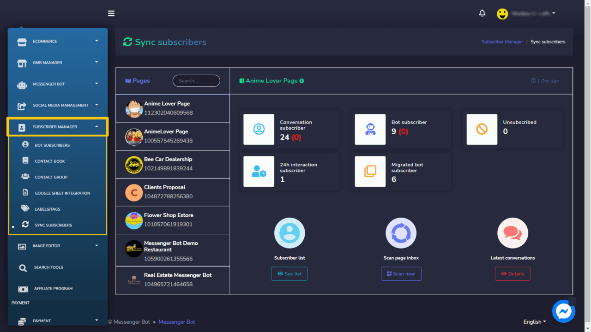Click the Scan page inbox circular icon
591x332 pixels.
pyautogui.click(x=401, y=233)
